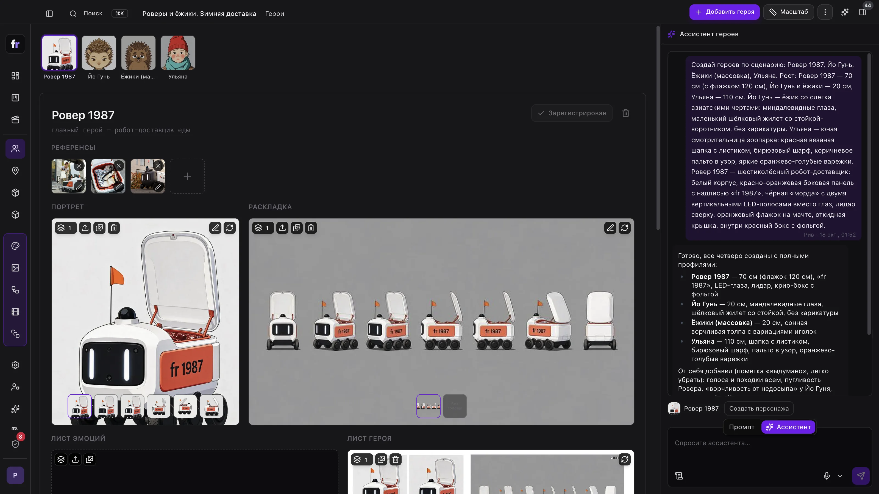
Task: Regenerate the portrait image
Action: tap(230, 228)
